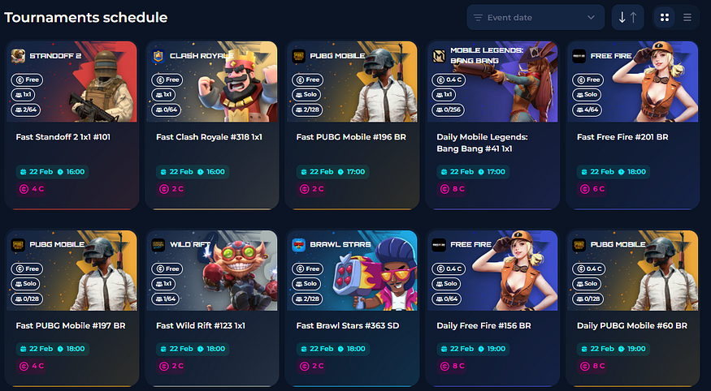The width and height of the screenshot is (711, 391).
Task: Open Fast Clash Royale #318 1x1 tournament
Action: pos(209,136)
